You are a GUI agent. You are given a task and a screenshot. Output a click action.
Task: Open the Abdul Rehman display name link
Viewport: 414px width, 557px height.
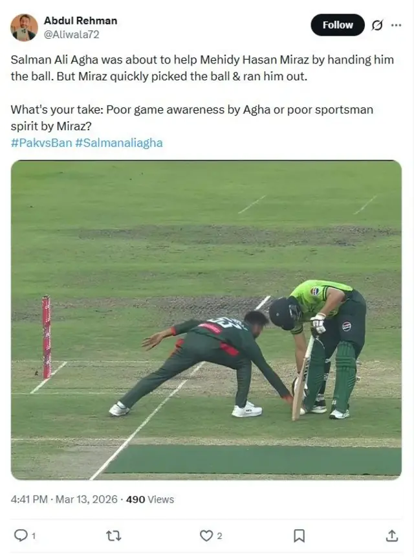(x=80, y=21)
